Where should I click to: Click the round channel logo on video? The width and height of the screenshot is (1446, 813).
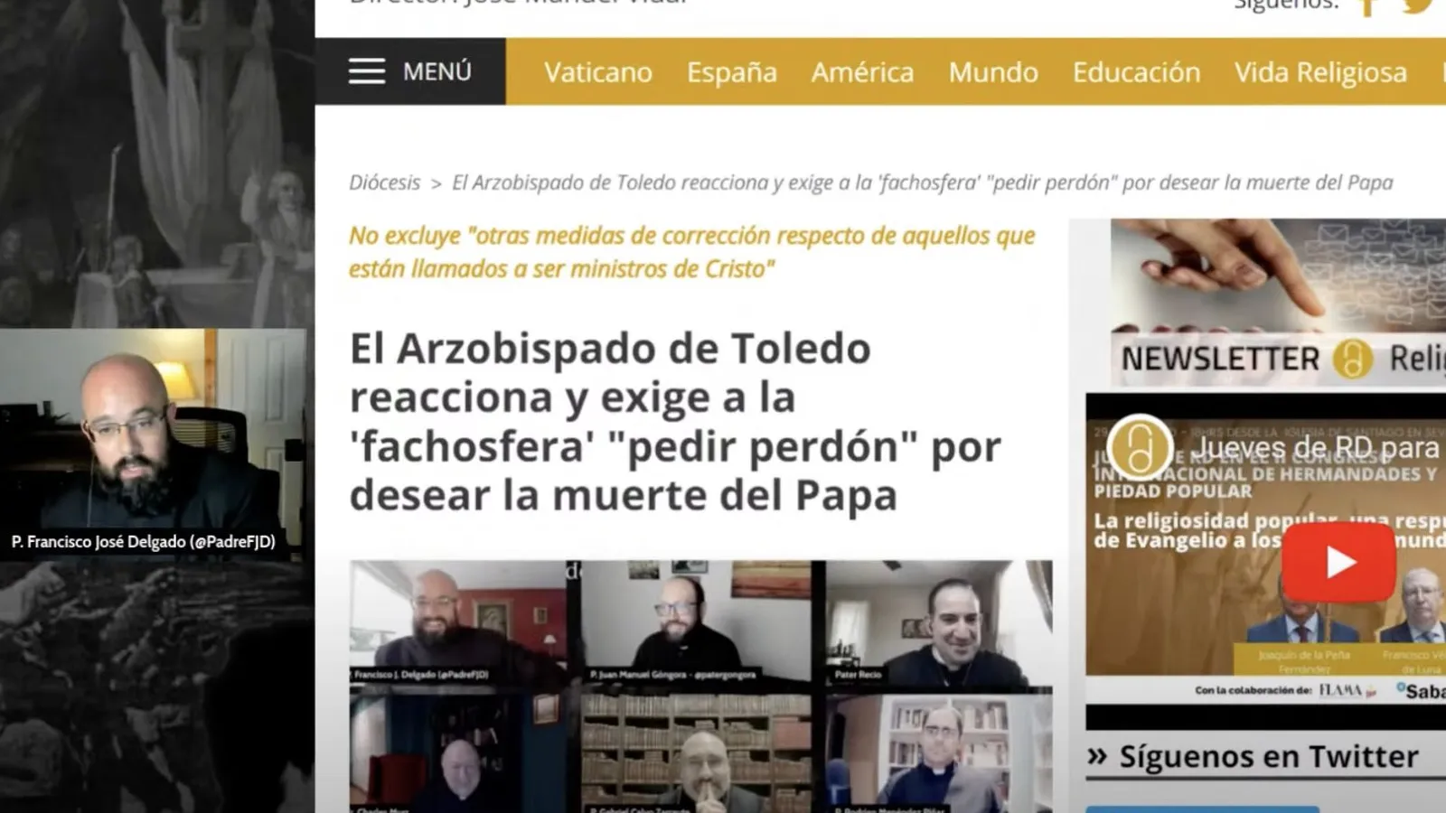pos(1140,447)
